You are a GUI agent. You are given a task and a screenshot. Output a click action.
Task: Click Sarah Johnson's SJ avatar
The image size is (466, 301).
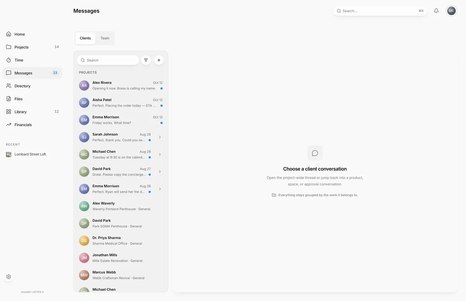pyautogui.click(x=84, y=137)
